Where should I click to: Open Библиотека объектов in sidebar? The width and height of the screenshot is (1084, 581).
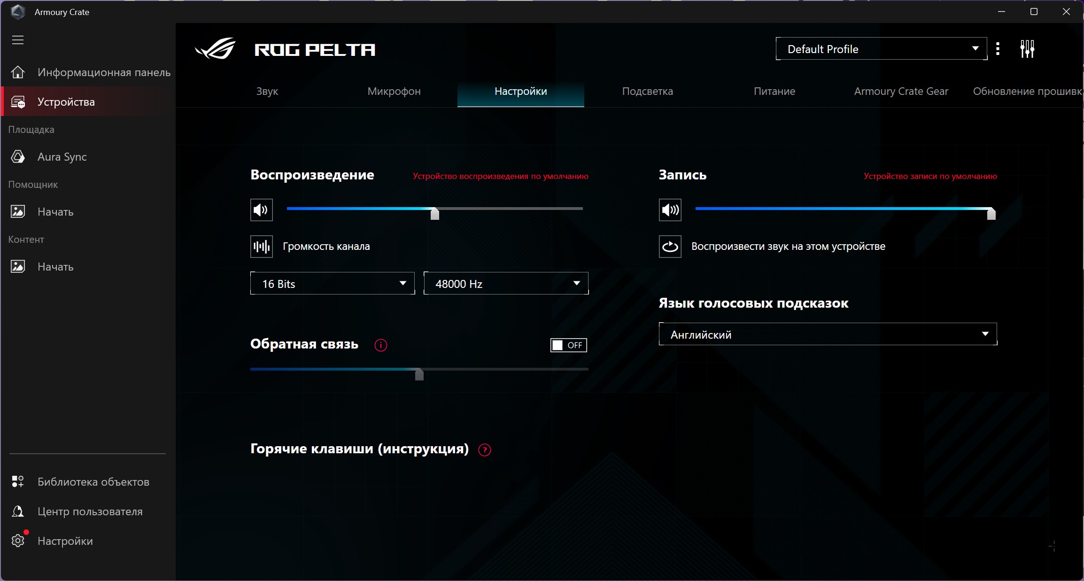[x=88, y=481]
